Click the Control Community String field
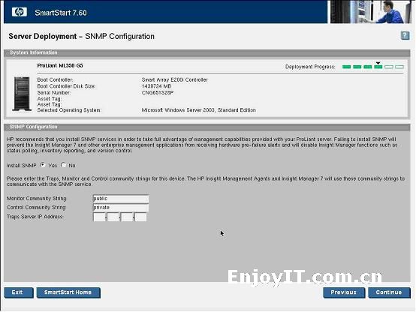The image size is (416, 312). pyautogui.click(x=121, y=208)
